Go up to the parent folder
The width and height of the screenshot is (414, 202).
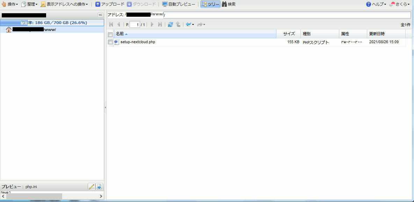[178, 24]
